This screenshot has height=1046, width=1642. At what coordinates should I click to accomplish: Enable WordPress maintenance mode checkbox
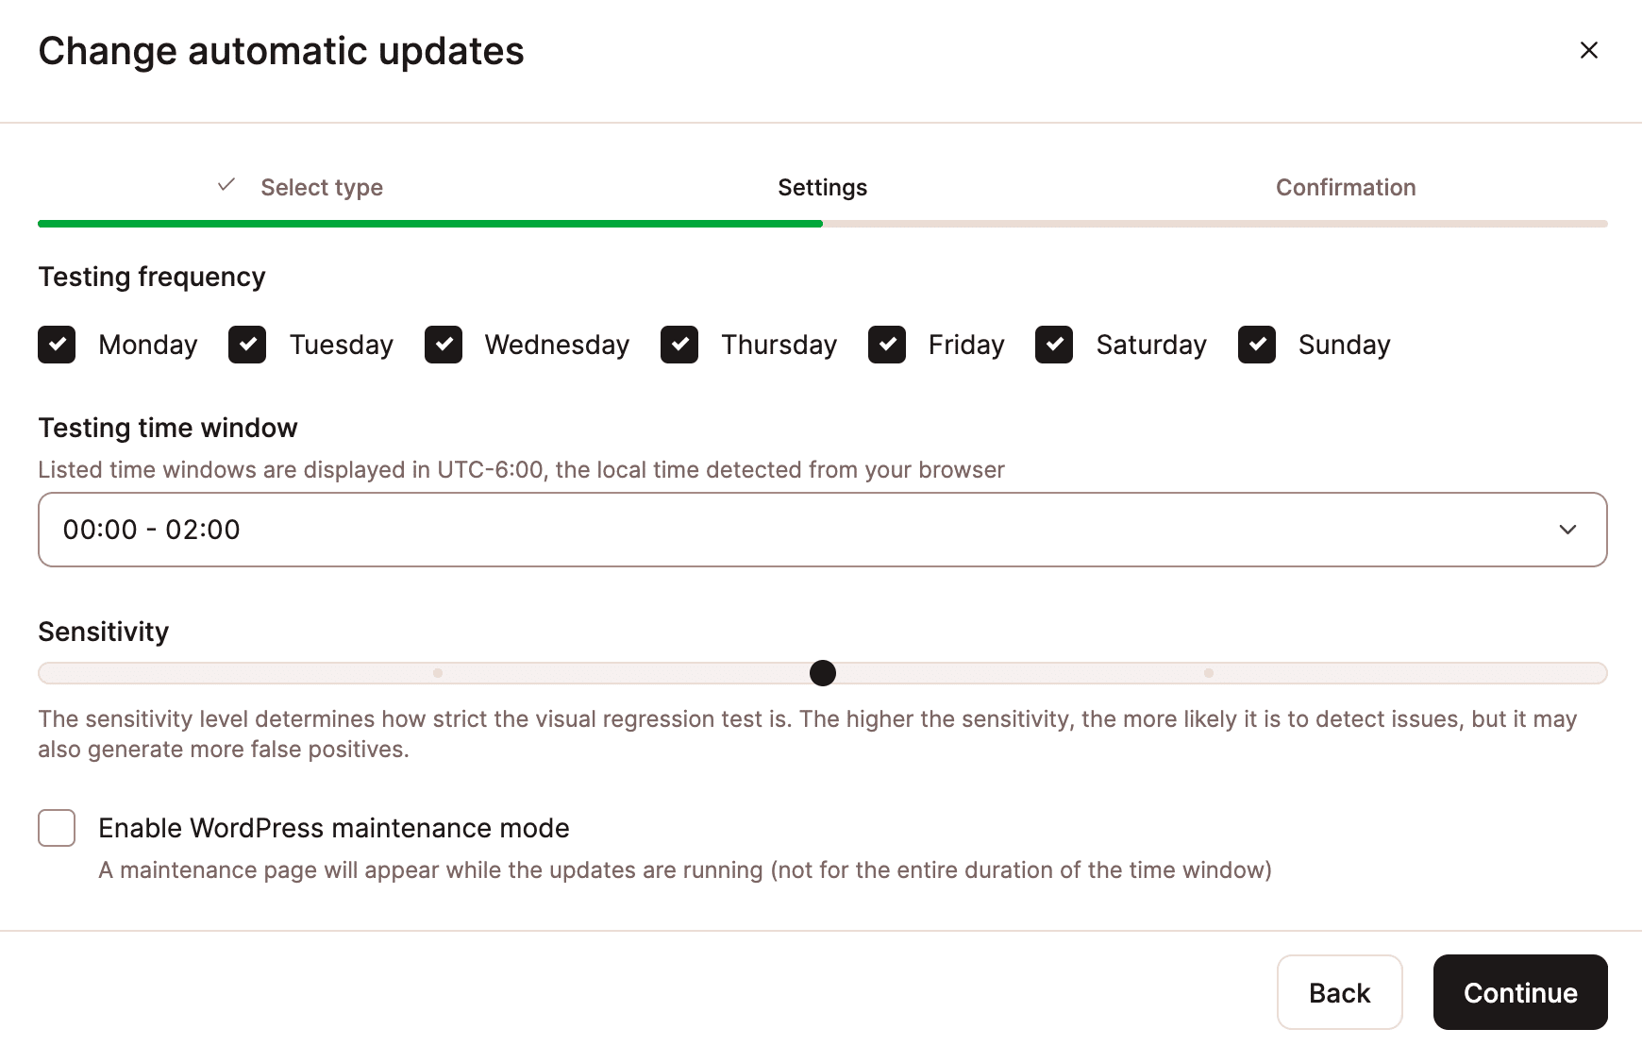point(57,828)
